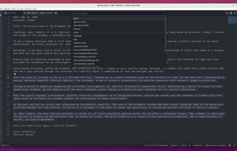Click the model list scrollbar
237x151 pixels.
tap(166, 34)
